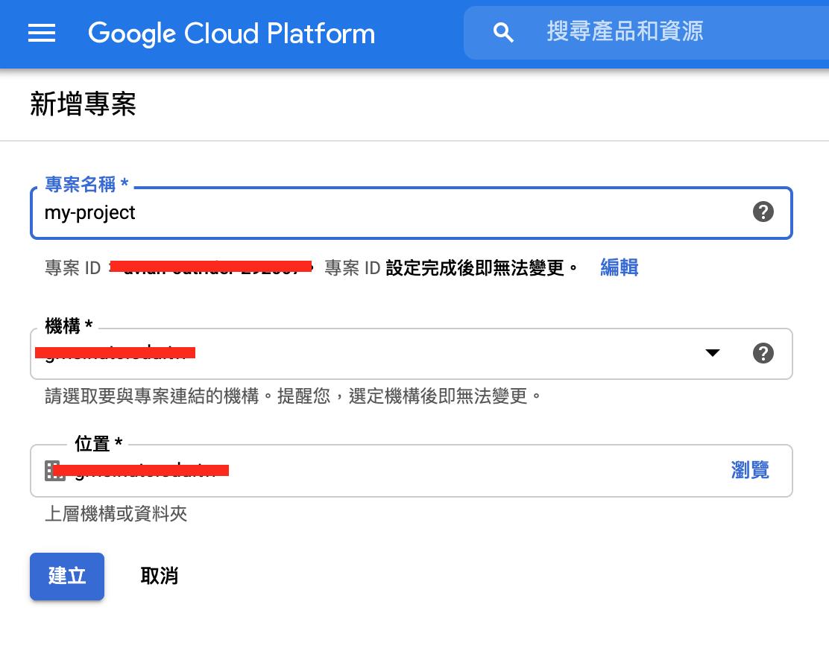This screenshot has height=657, width=829.
Task: Click the 位置 field box
Action: pos(412,471)
